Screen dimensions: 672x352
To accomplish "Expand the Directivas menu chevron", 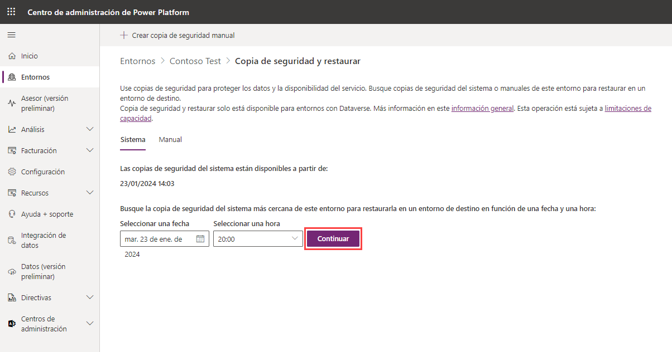I will coord(90,297).
